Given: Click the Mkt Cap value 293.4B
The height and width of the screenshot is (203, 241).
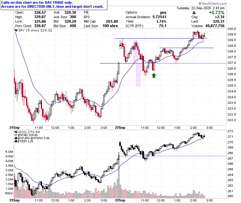Looking at the screenshot, I should [112, 22].
